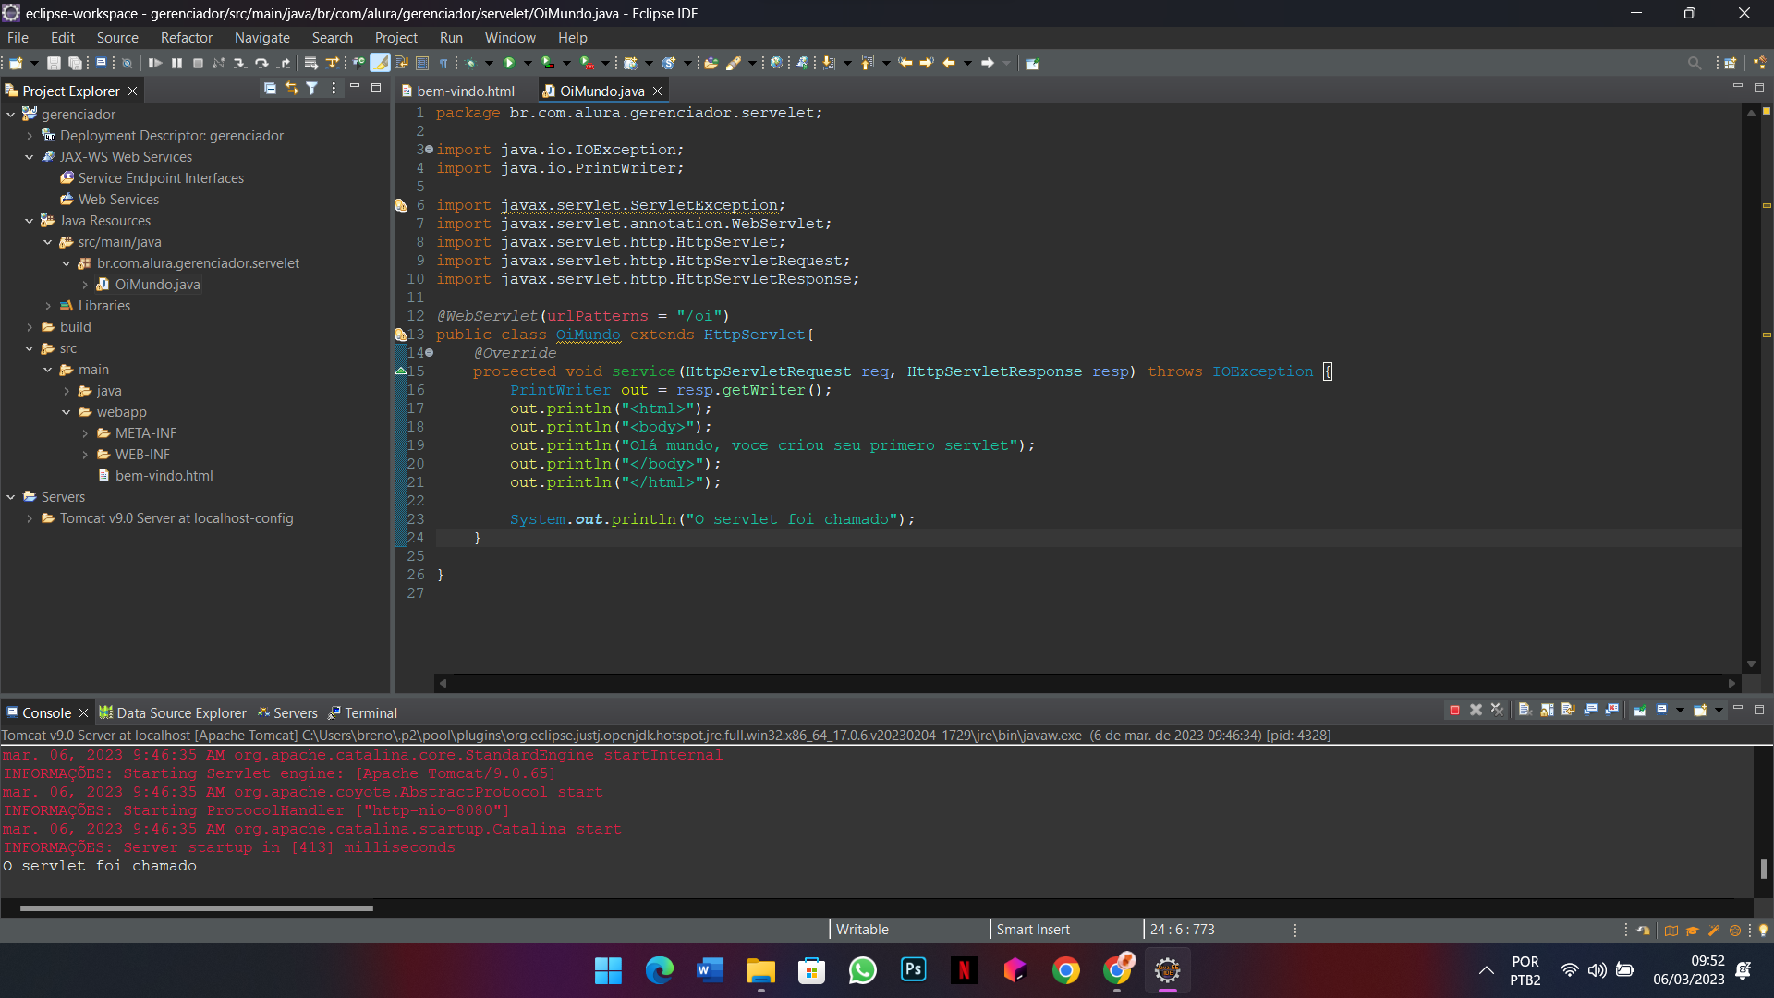This screenshot has height=998, width=1774.
Task: Click the Data Source Explorer tab
Action: (x=179, y=712)
